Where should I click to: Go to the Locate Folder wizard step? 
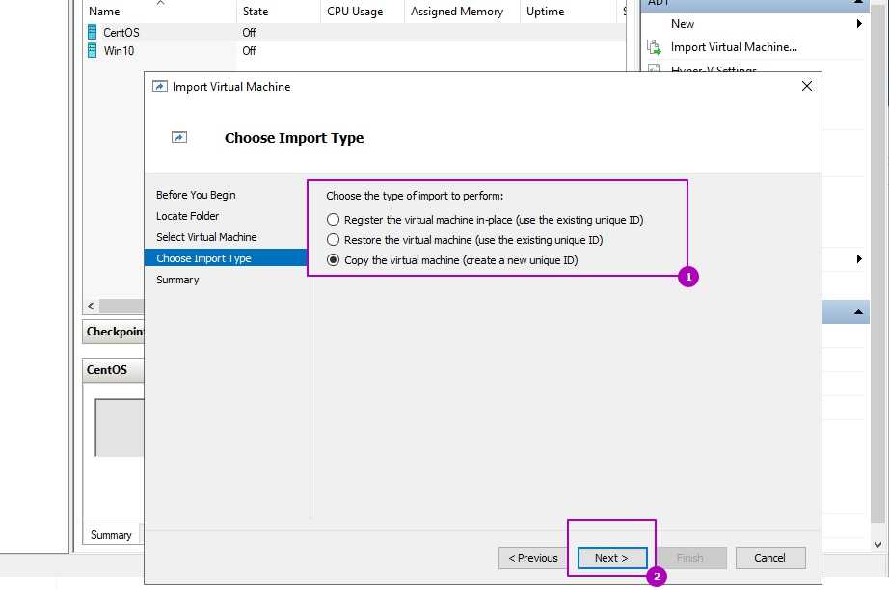click(187, 216)
